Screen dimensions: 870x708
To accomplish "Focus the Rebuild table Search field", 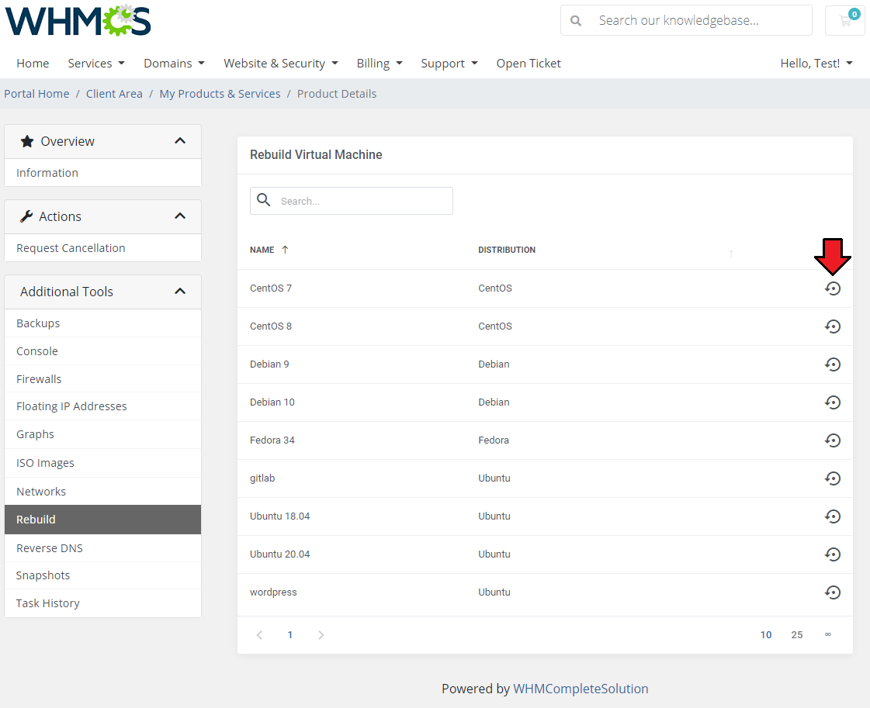I will pyautogui.click(x=352, y=201).
